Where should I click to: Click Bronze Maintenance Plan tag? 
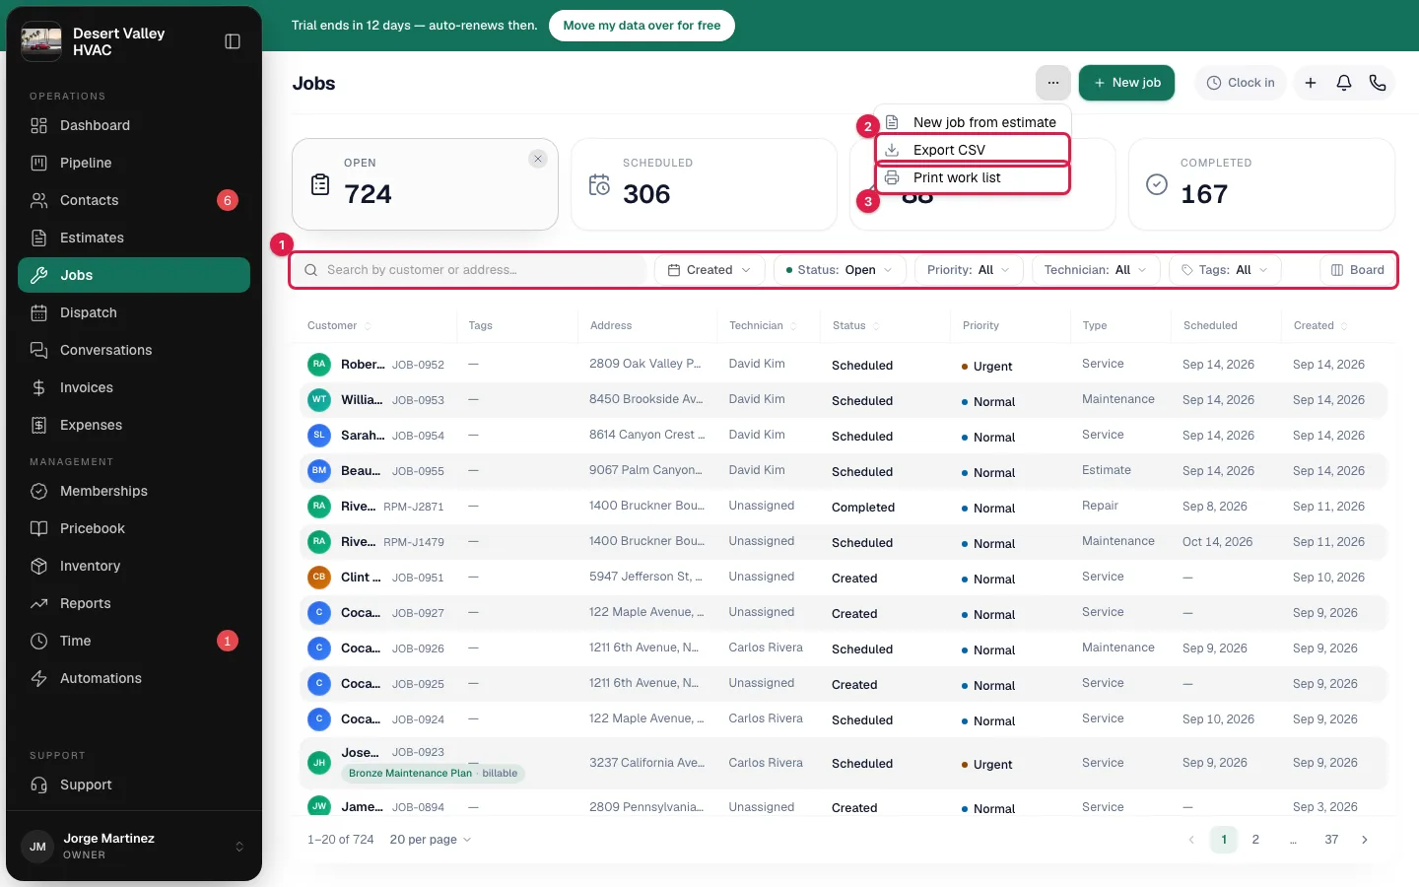434,774
